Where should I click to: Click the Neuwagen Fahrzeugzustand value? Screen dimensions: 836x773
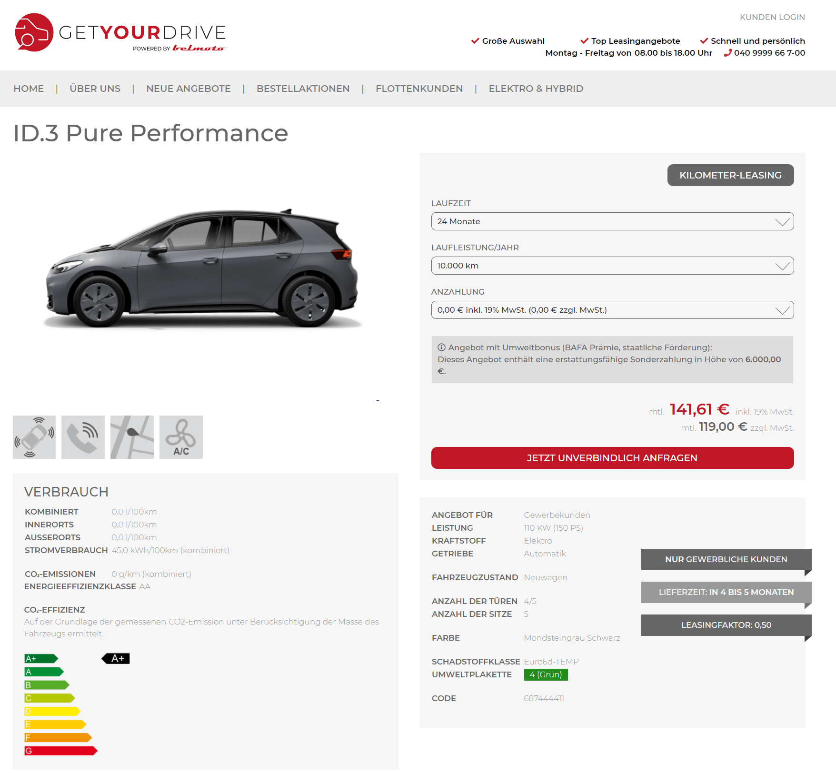[546, 577]
